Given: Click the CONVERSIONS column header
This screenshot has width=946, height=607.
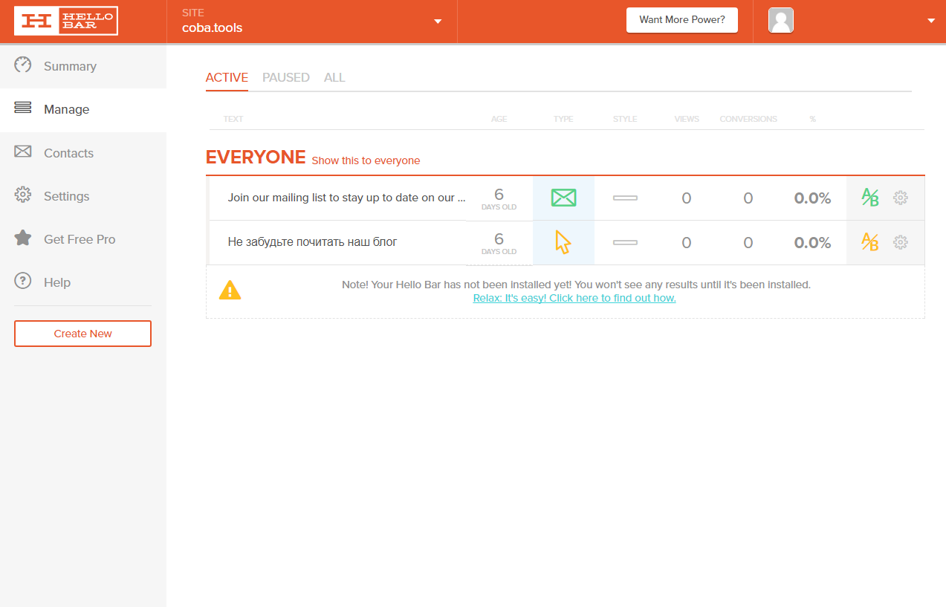Looking at the screenshot, I should (x=748, y=119).
